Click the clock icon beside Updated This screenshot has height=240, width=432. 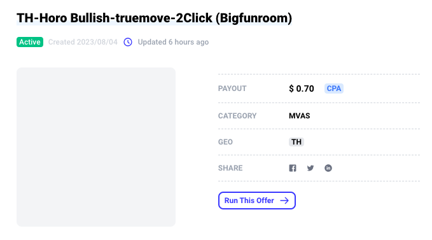128,42
